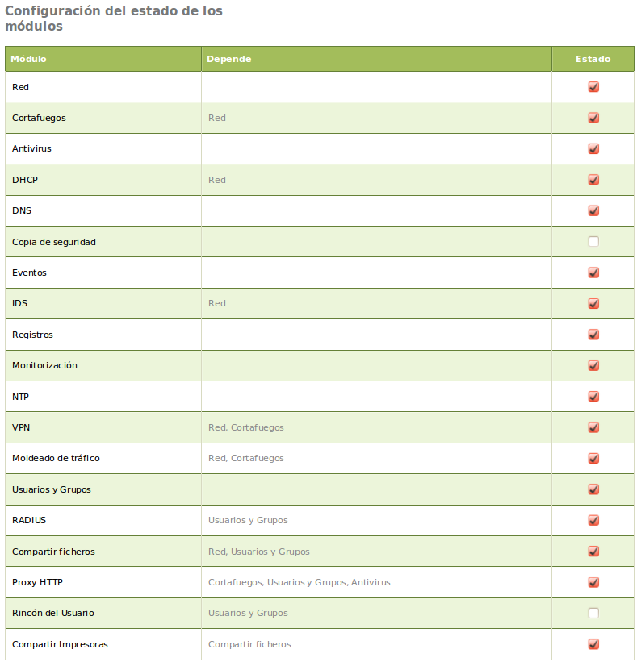641x666 pixels.
Task: Toggle Moldeado de tráfico checkbox
Action: [x=593, y=458]
